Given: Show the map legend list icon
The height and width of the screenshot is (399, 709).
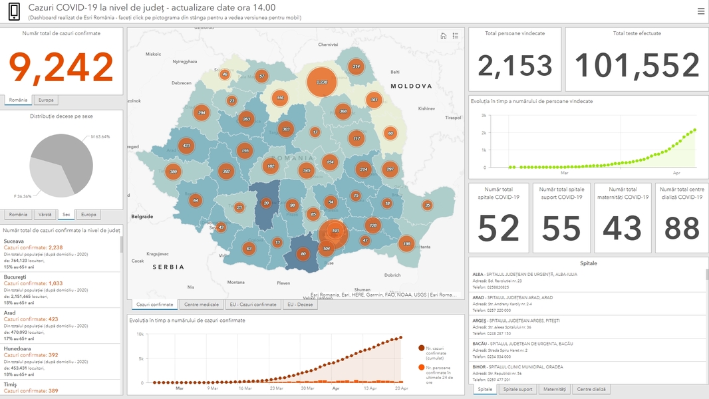Looking at the screenshot, I should tap(456, 36).
